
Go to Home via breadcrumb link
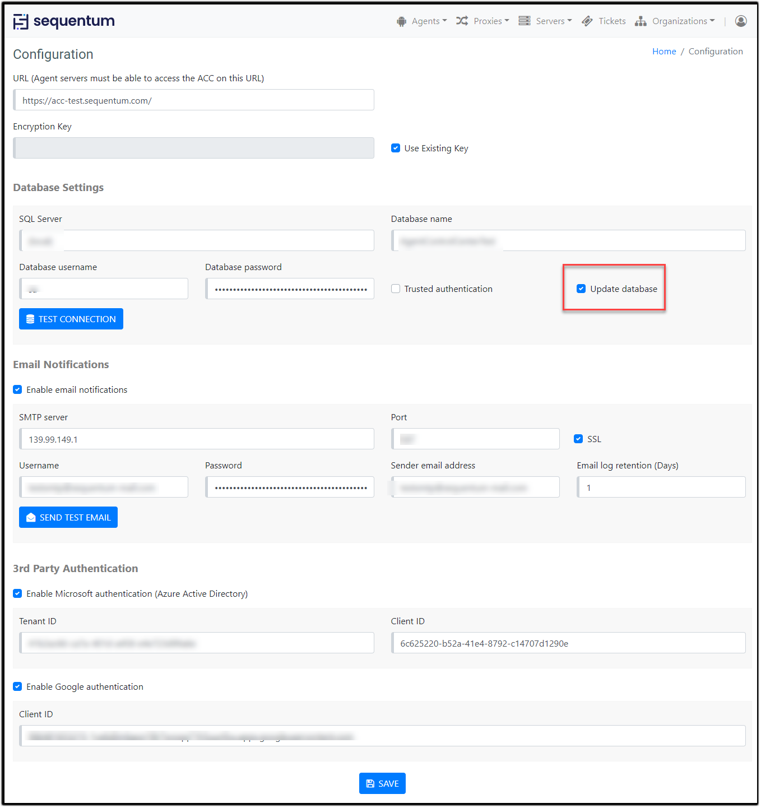664,52
